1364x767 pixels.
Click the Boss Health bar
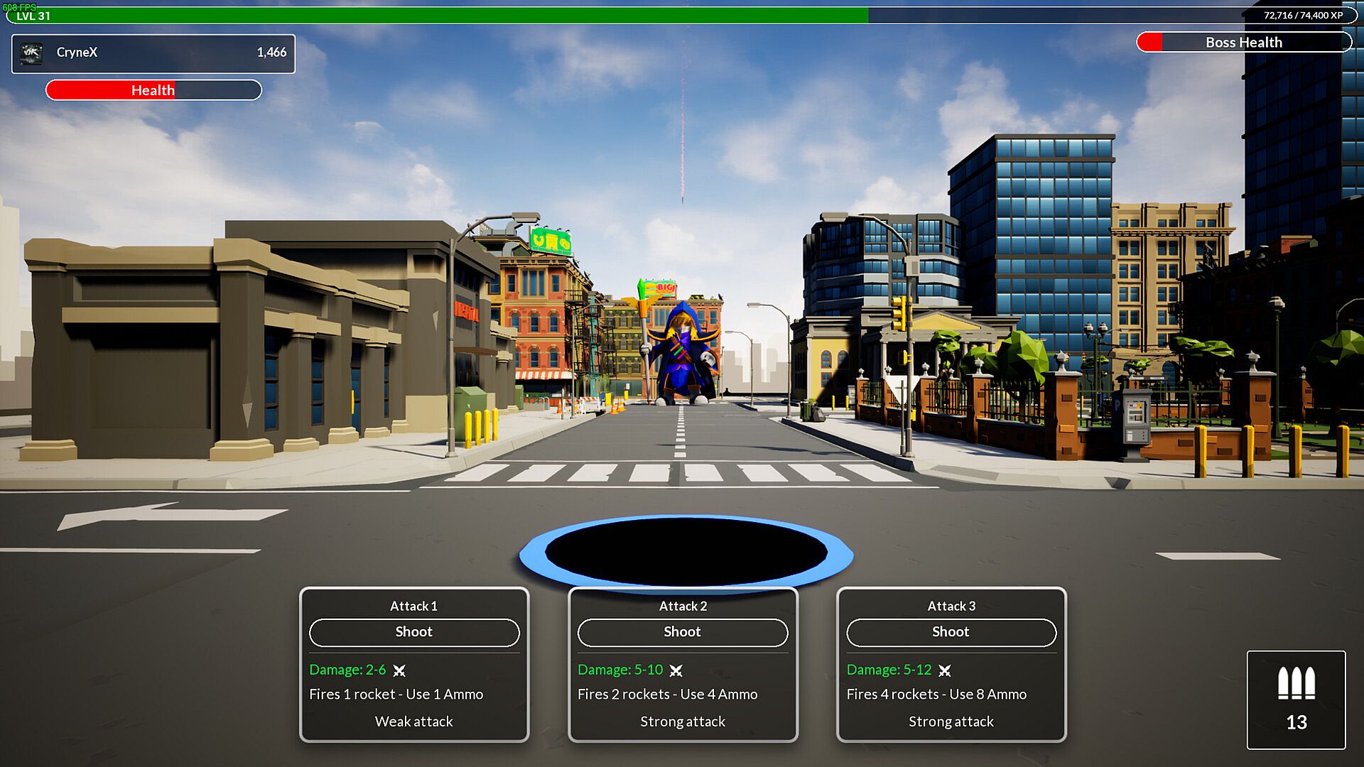click(x=1243, y=43)
